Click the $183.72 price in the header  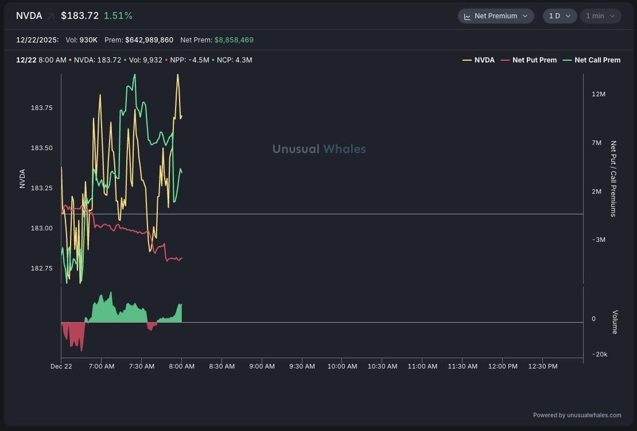point(80,16)
